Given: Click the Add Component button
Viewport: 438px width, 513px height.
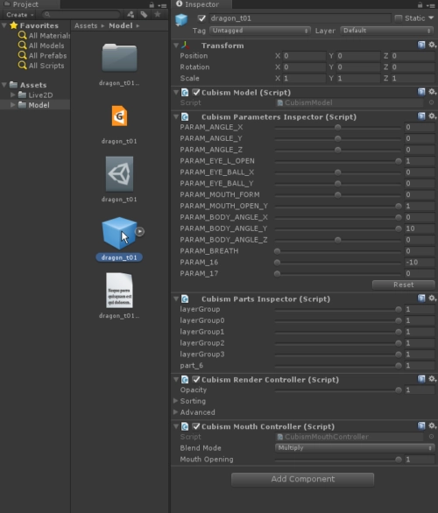Looking at the screenshot, I should tap(302, 479).
